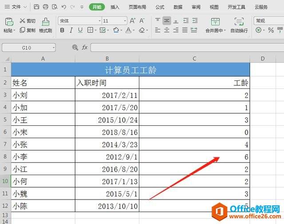The width and height of the screenshot is (284, 224).
Task: Open the font name 宋体 dropdown
Action: point(99,21)
